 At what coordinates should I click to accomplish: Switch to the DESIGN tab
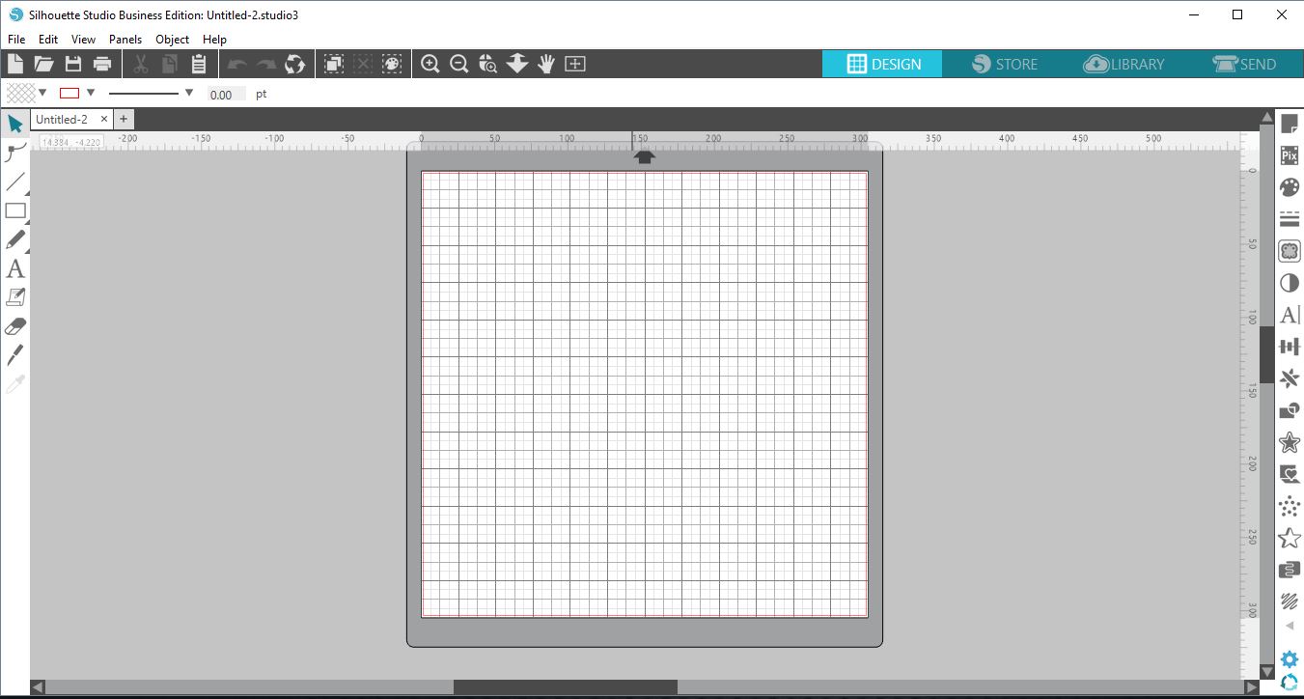[882, 64]
